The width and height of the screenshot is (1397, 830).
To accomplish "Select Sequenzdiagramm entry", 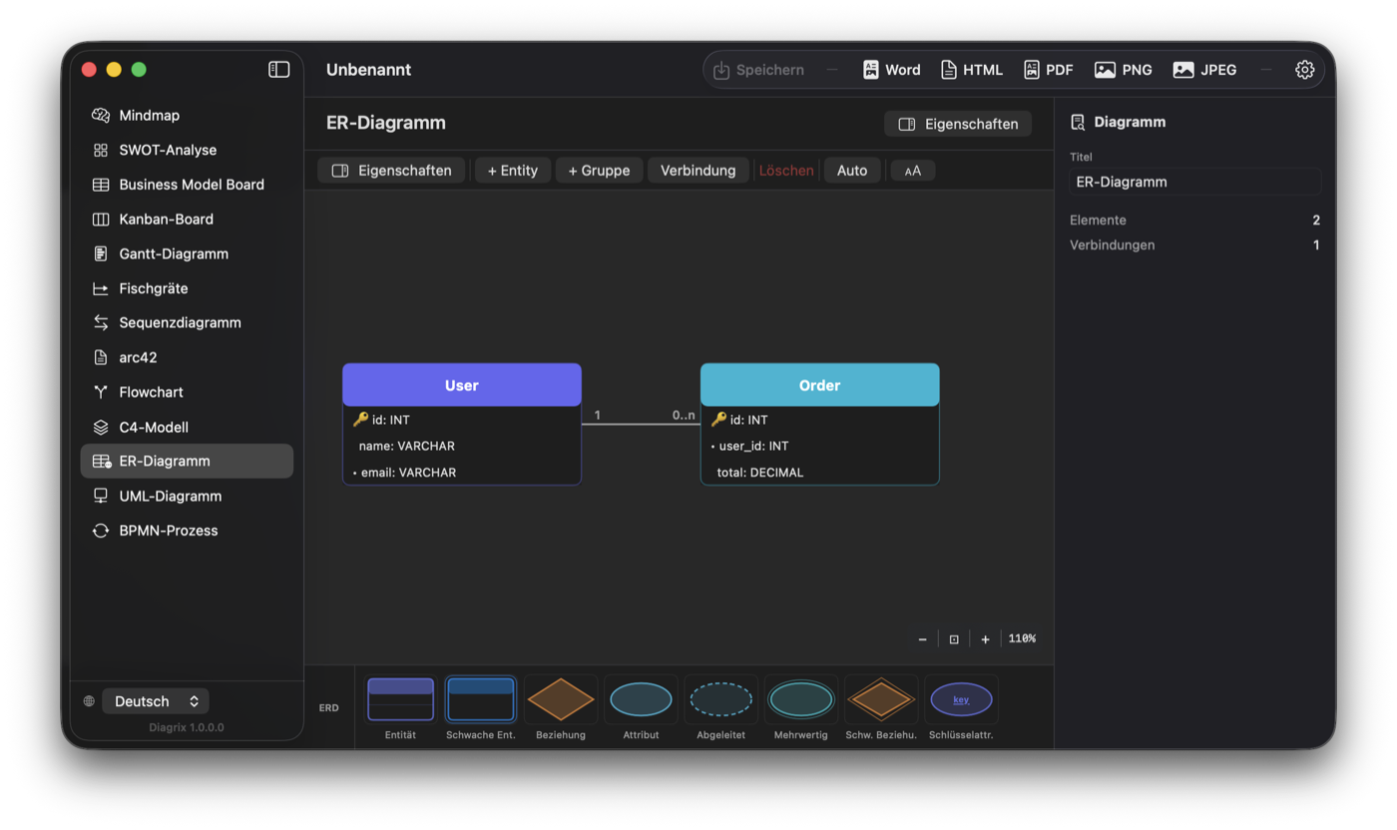I will 187,322.
